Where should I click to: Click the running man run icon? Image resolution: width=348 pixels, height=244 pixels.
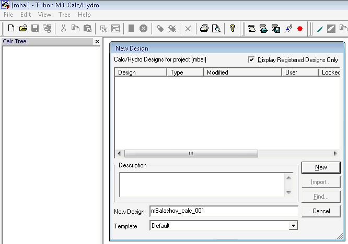(288, 29)
